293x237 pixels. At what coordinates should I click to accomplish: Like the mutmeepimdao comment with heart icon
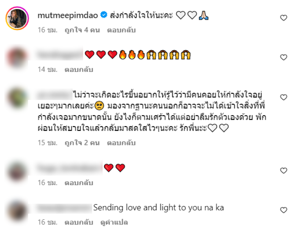[283, 18]
